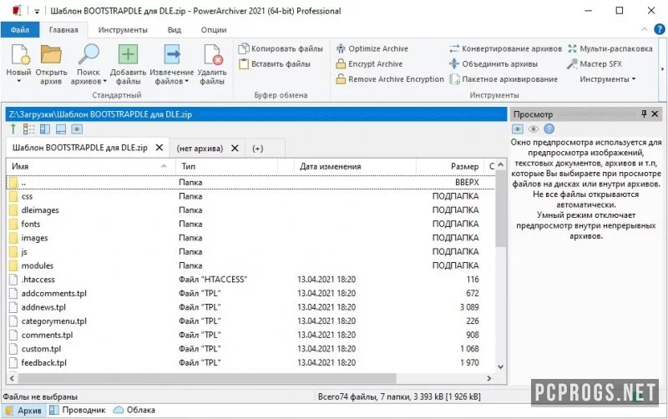This screenshot has height=419, width=668.
Task: Select addcomments.tpl file
Action: [x=250, y=294]
